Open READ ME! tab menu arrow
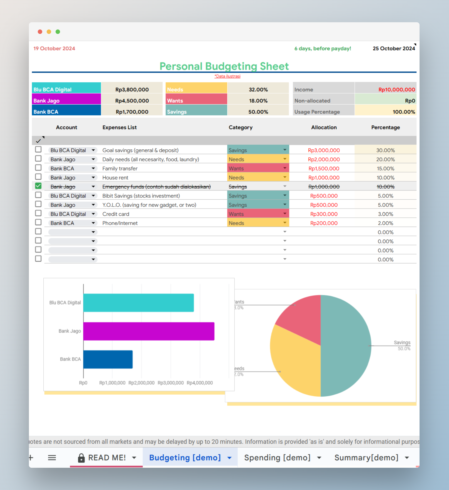This screenshot has width=449, height=490. pyautogui.click(x=134, y=458)
